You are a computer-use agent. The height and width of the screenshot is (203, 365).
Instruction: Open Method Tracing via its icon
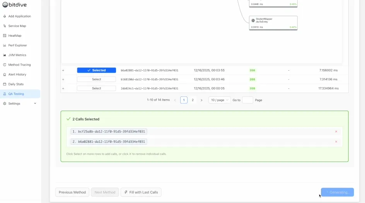coord(5,65)
